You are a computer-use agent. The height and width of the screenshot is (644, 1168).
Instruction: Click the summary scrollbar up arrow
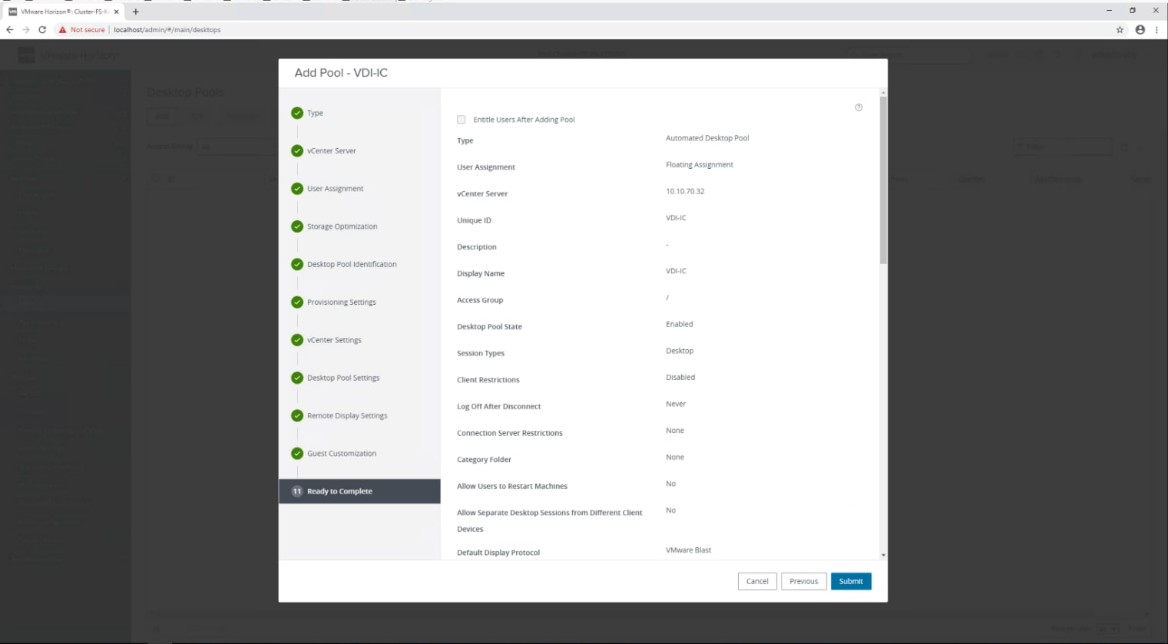click(x=883, y=92)
